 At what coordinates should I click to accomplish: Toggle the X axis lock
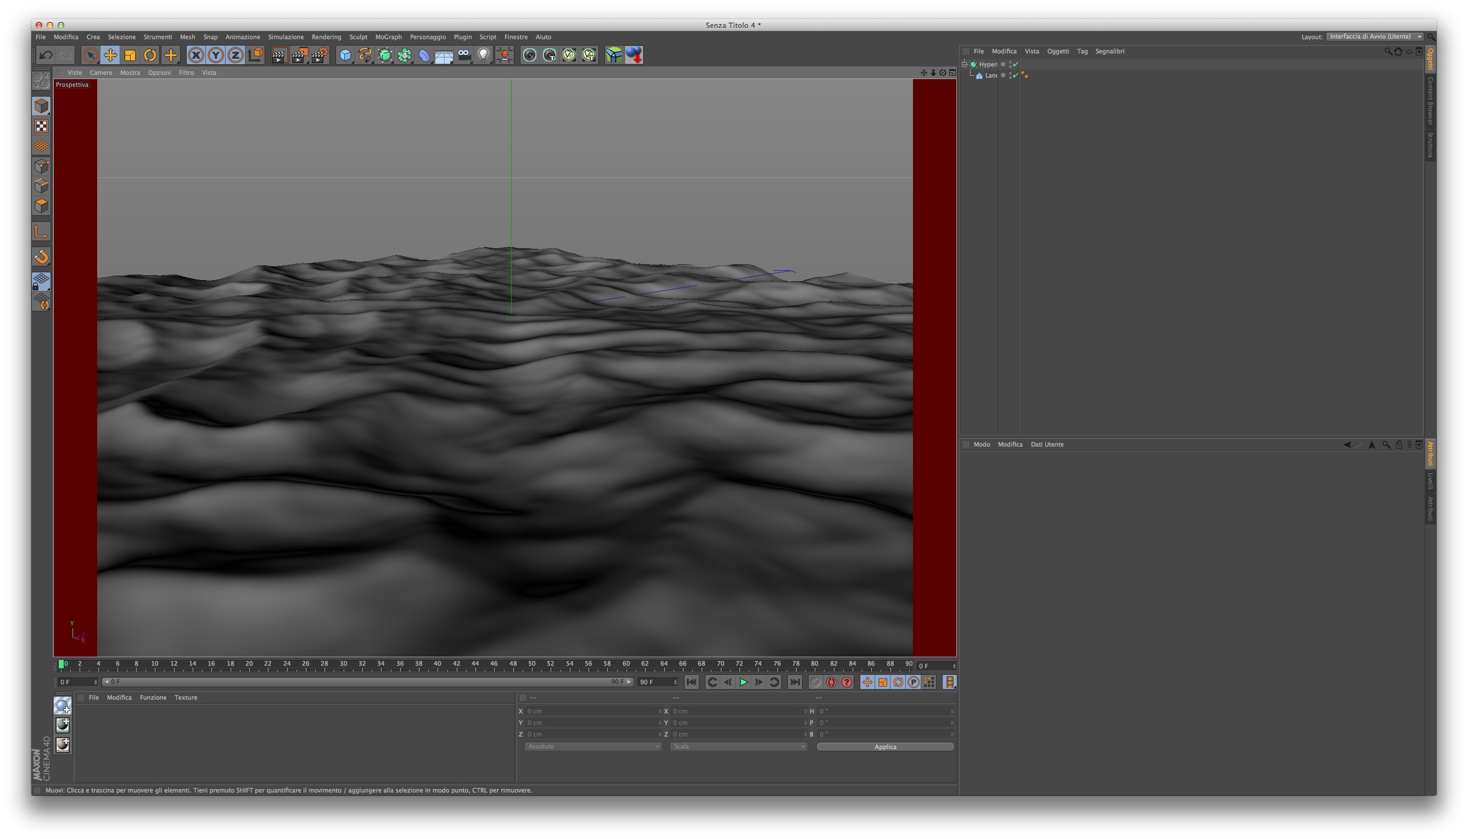click(x=196, y=55)
